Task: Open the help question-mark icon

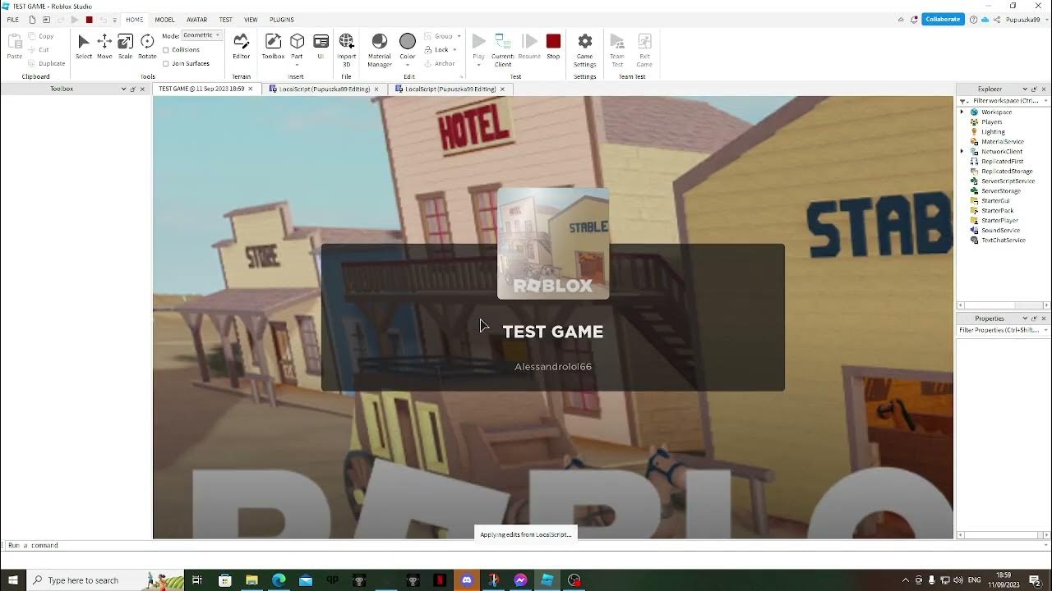Action: coord(973,19)
